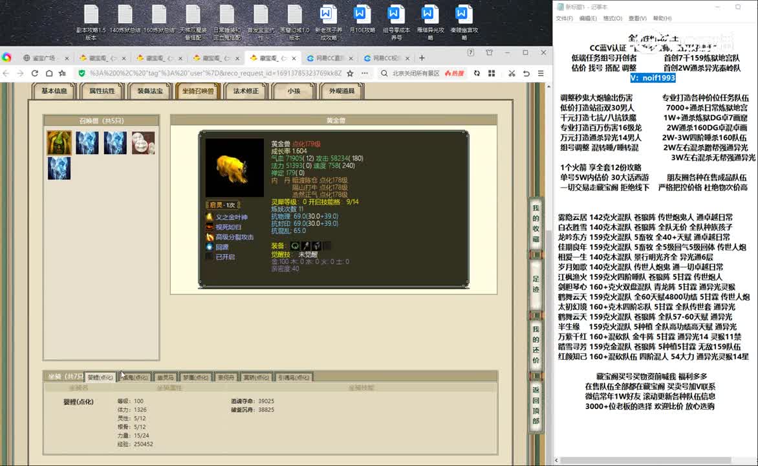The width and height of the screenshot is (758, 466).
Task: Click the browser logo icon
Action: (x=6, y=58)
